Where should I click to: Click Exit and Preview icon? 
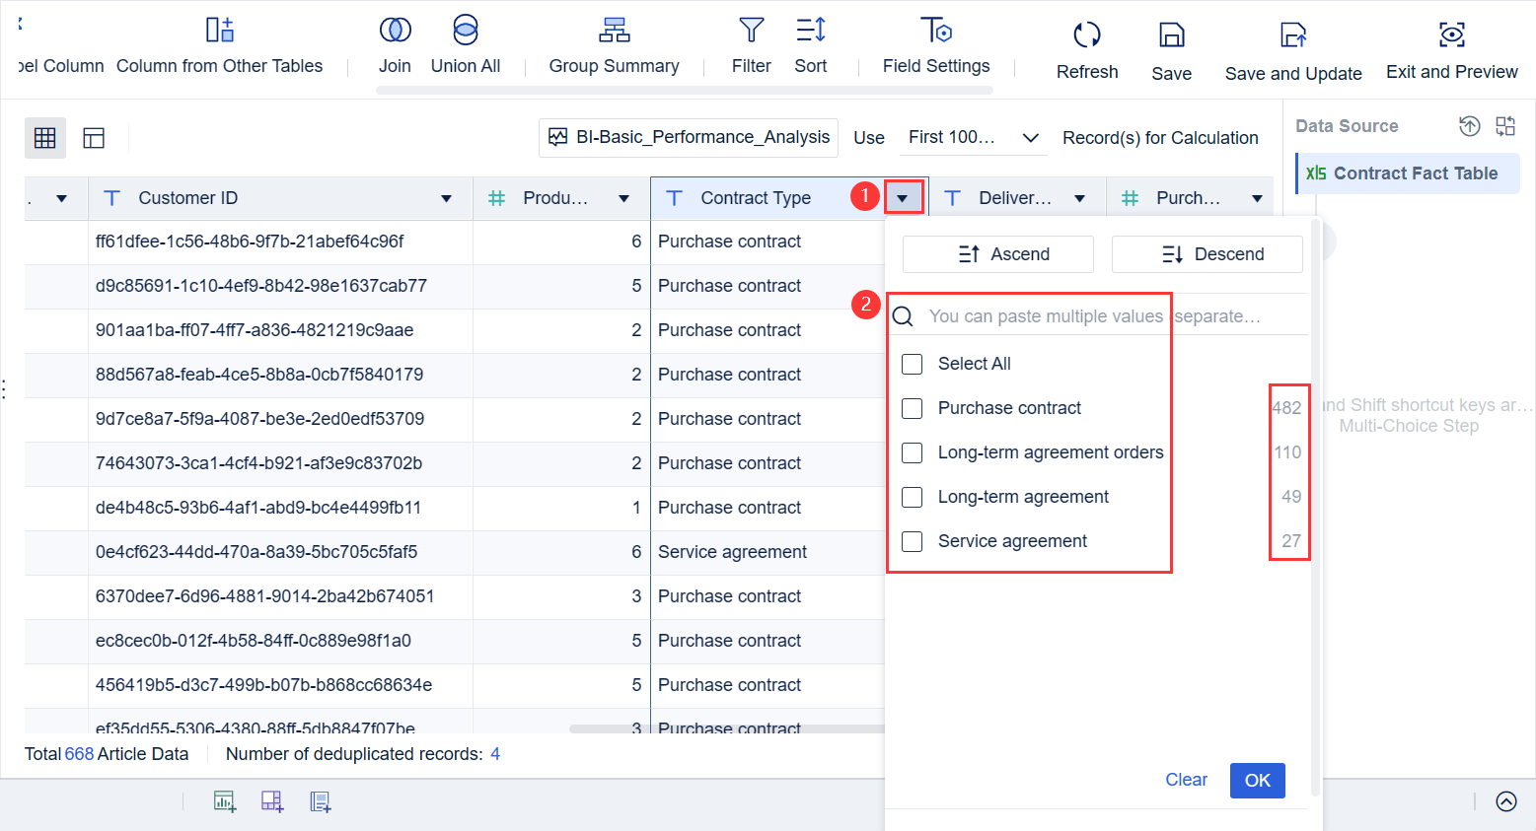[x=1451, y=36]
